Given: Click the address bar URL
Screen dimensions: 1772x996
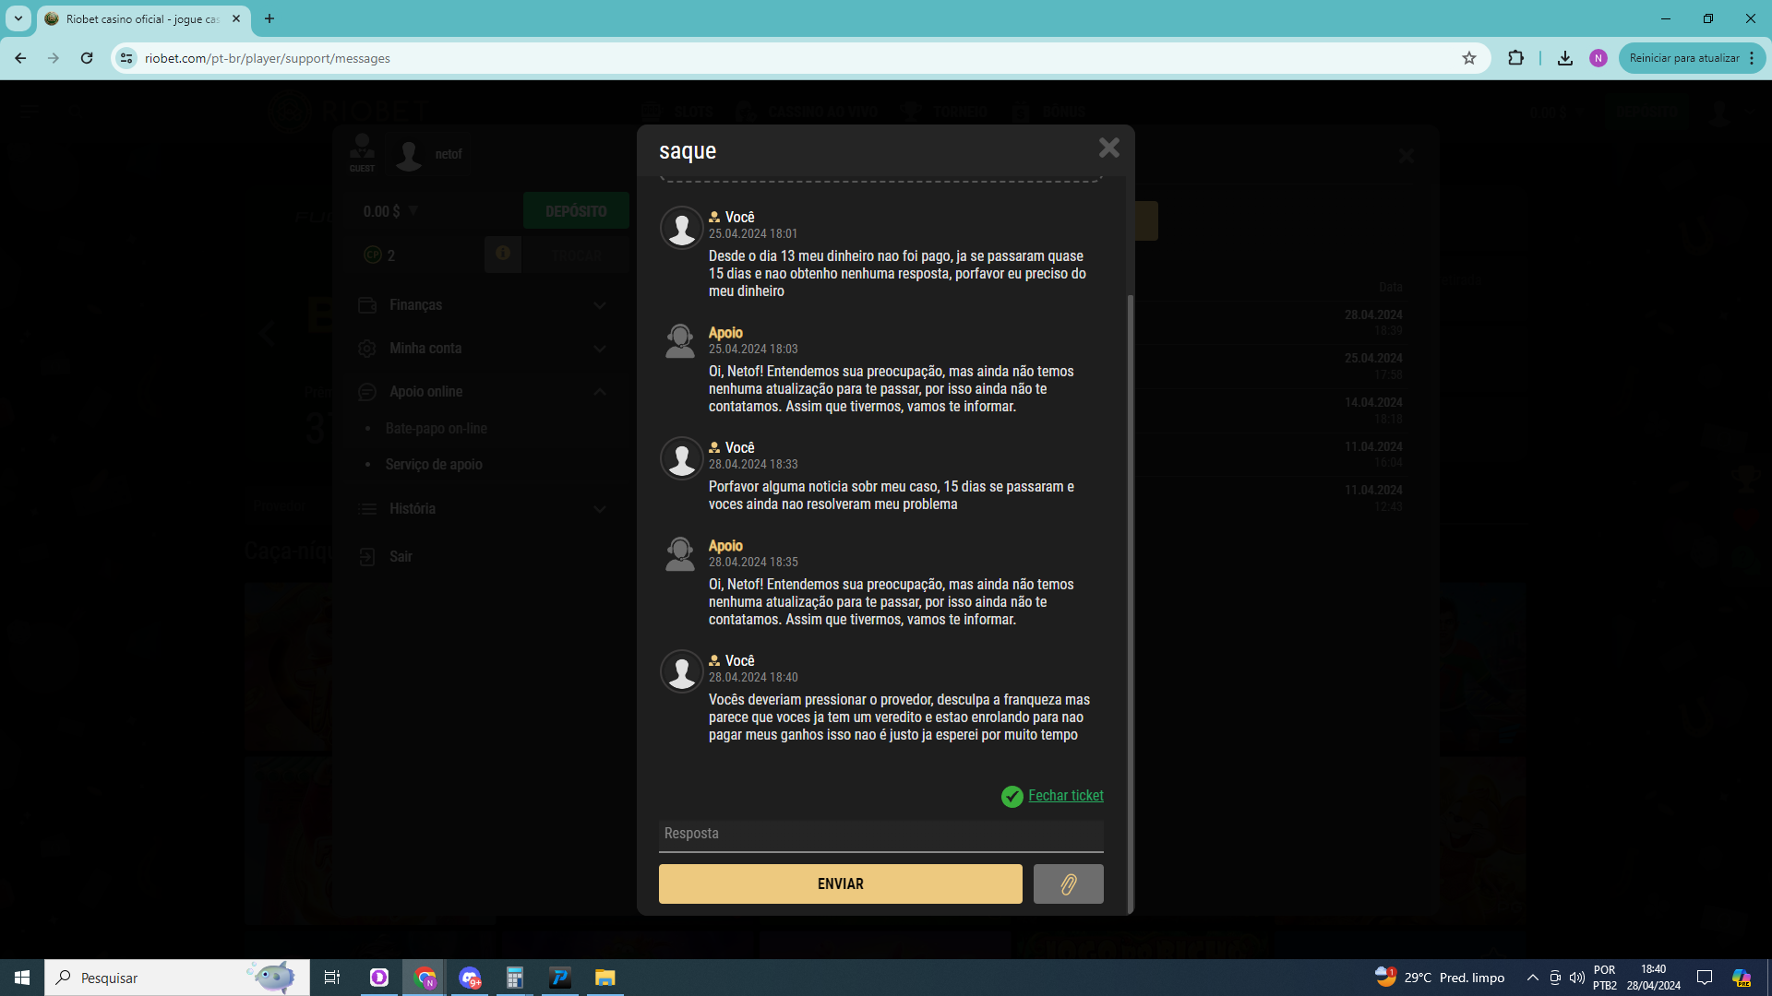Looking at the screenshot, I should (x=268, y=58).
